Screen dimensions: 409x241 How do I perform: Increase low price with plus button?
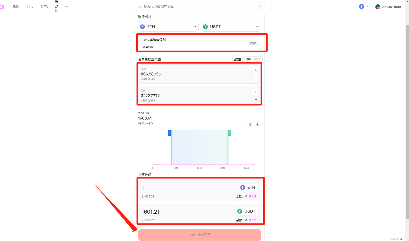tap(256, 70)
